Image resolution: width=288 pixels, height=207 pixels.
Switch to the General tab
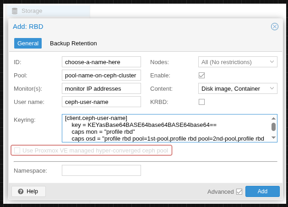[x=28, y=44]
